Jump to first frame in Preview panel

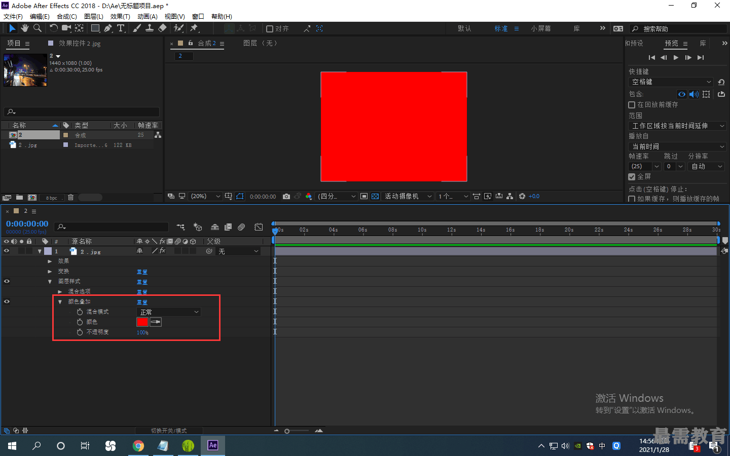651,58
